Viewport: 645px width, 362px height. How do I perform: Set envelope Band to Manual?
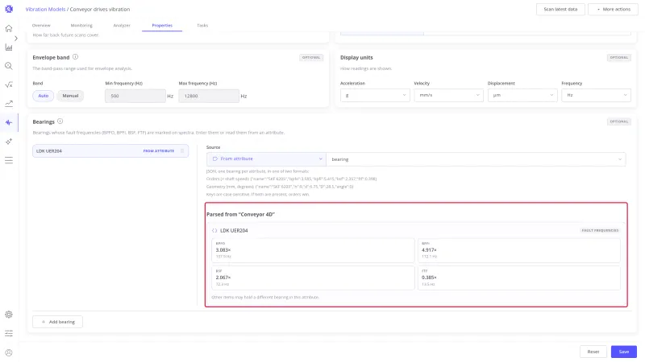click(x=70, y=96)
